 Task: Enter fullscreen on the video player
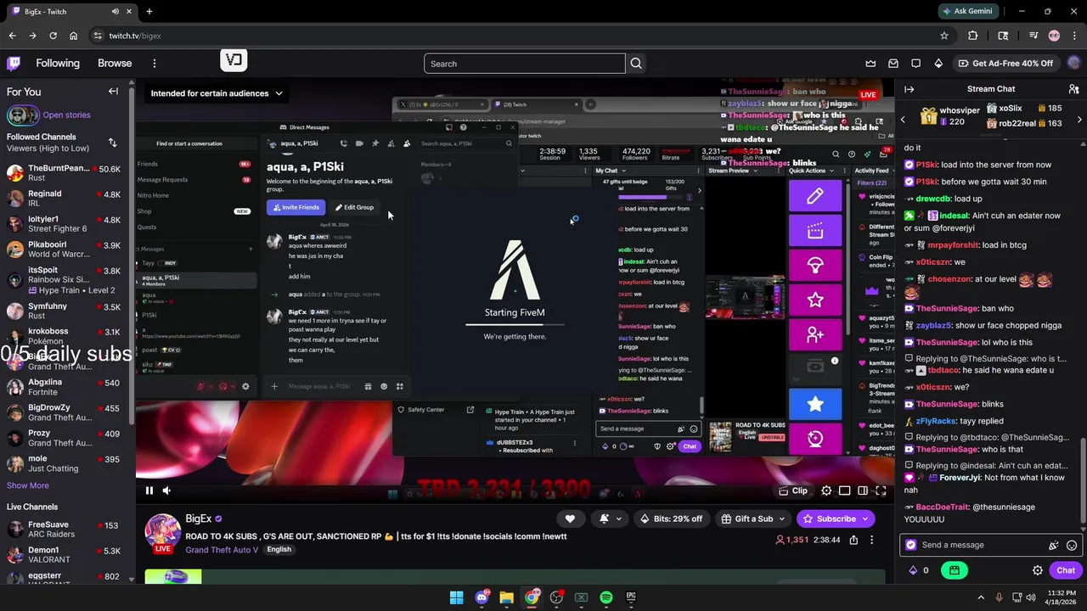pyautogui.click(x=881, y=490)
